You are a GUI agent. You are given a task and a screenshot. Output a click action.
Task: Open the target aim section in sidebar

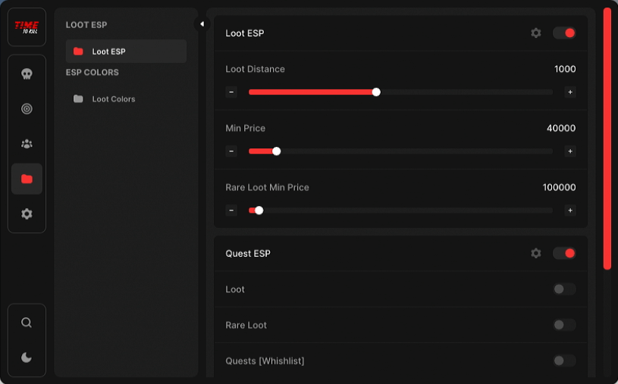click(x=27, y=109)
